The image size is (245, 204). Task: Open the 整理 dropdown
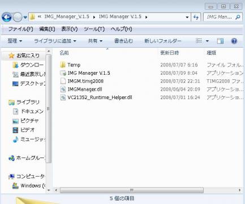click(x=15, y=41)
